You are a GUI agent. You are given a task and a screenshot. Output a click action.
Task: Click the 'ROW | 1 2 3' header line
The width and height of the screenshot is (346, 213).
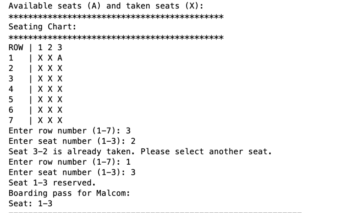(35, 48)
